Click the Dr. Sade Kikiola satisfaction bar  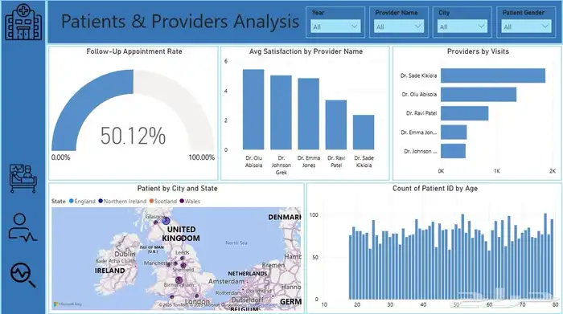364,133
